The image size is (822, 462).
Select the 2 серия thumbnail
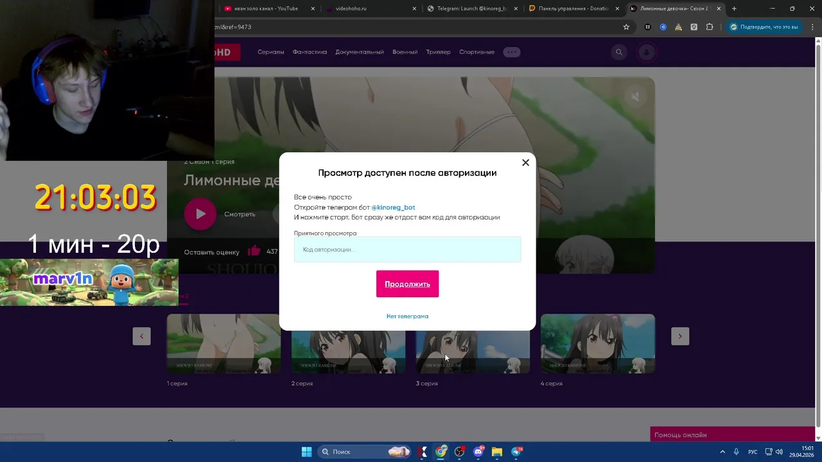coord(348,343)
